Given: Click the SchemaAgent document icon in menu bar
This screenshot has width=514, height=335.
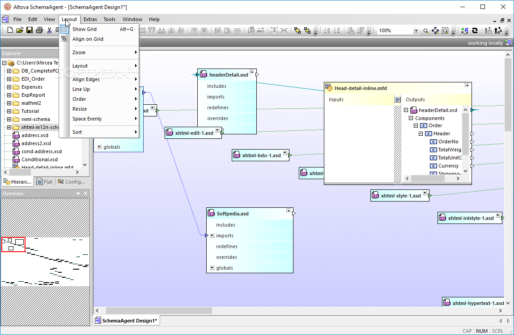Looking at the screenshot, I should pos(5,19).
